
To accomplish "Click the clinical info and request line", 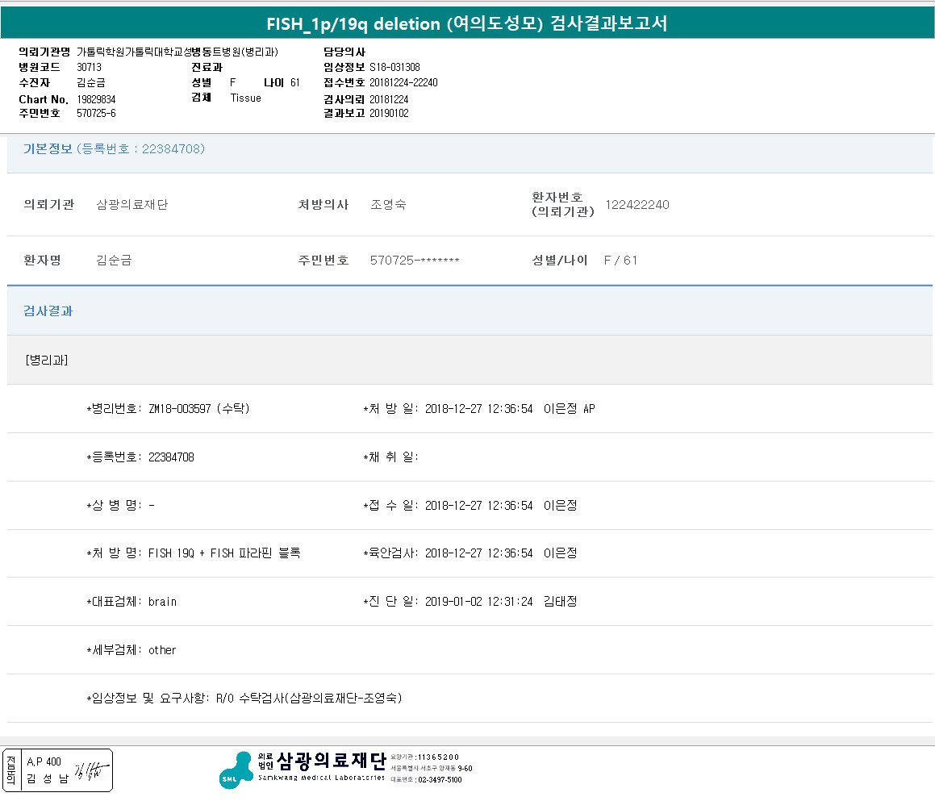I will [244, 699].
